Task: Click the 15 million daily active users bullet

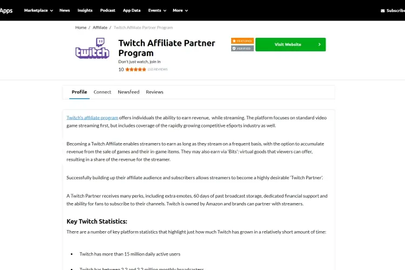Action: tap(130, 254)
